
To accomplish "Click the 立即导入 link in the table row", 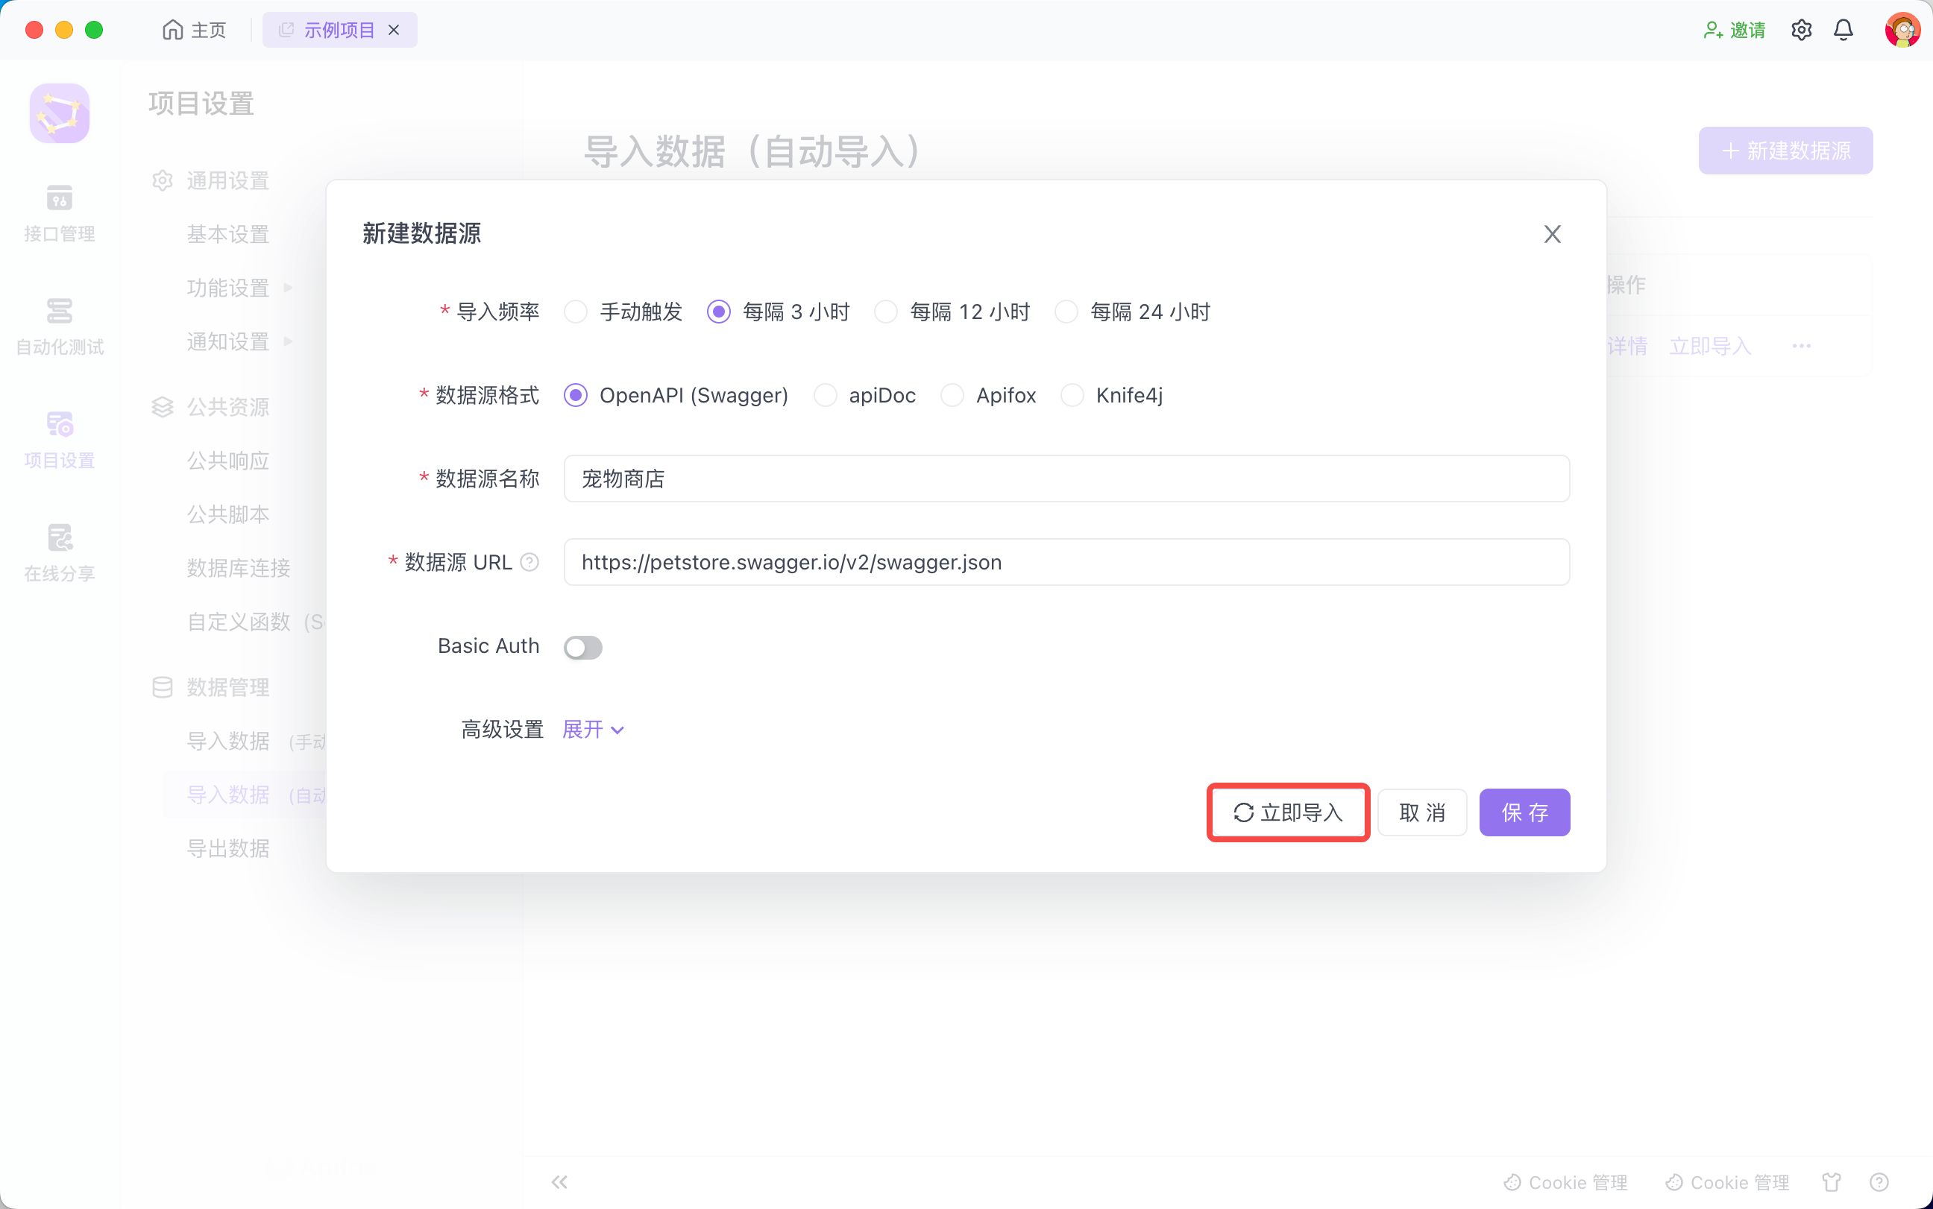I will (x=1710, y=345).
